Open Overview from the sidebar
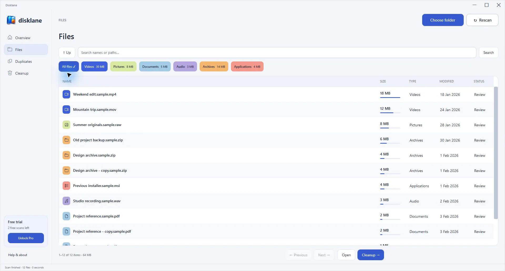Screen dimensions: 505x271 (26, 38)
